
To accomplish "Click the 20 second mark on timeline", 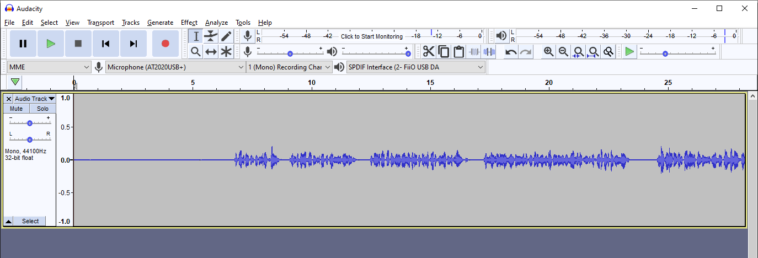I will (x=549, y=83).
